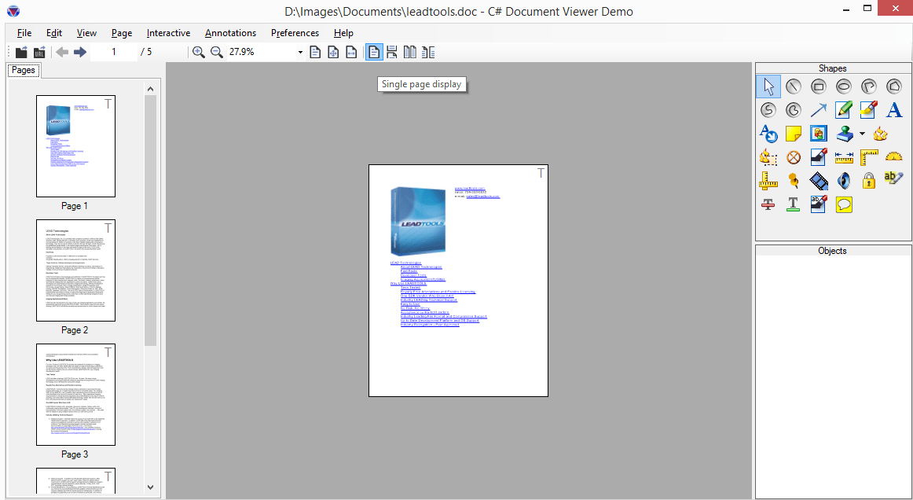
Task: Choose the Rectangle annotation shape
Action: coord(819,86)
